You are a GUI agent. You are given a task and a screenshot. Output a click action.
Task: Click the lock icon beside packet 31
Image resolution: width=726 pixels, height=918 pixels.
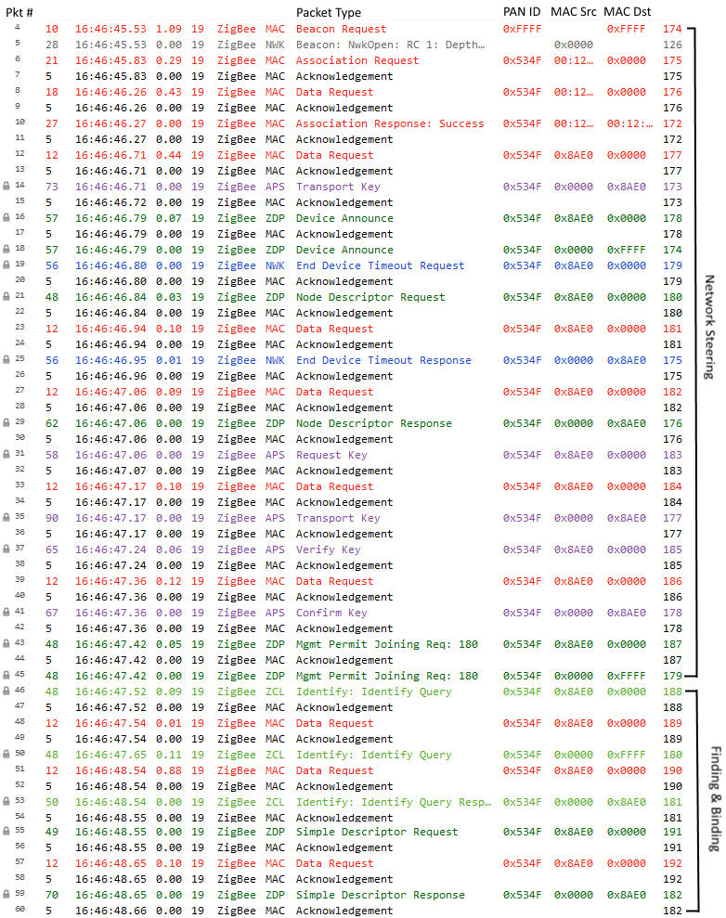click(6, 455)
